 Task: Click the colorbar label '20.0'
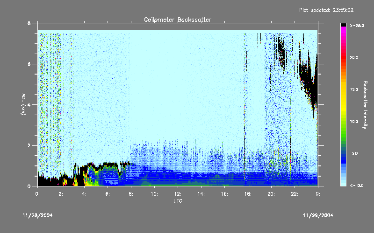pyautogui.click(x=354, y=58)
